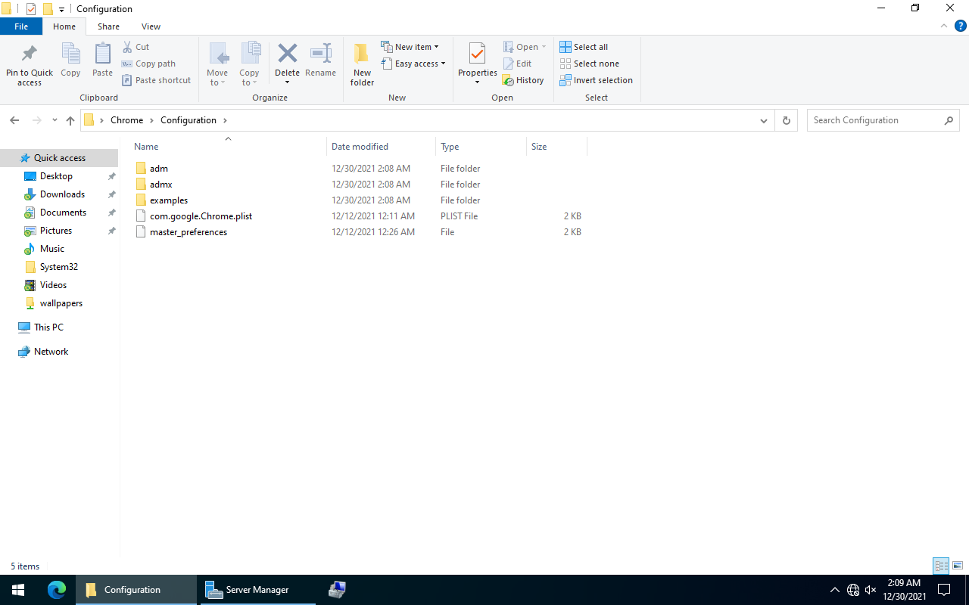
Task: Go up one folder level with arrow
Action: [x=70, y=120]
